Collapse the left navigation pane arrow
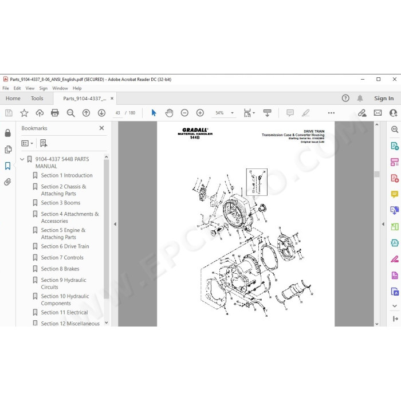 click(115, 224)
